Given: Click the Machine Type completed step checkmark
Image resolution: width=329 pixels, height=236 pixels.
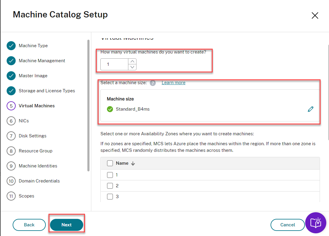Looking at the screenshot, I should point(11,46).
